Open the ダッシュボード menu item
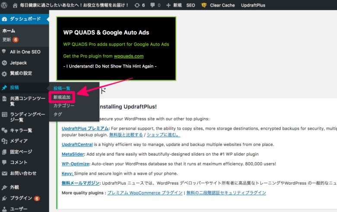This screenshot has height=212, width=337. [x=25, y=19]
